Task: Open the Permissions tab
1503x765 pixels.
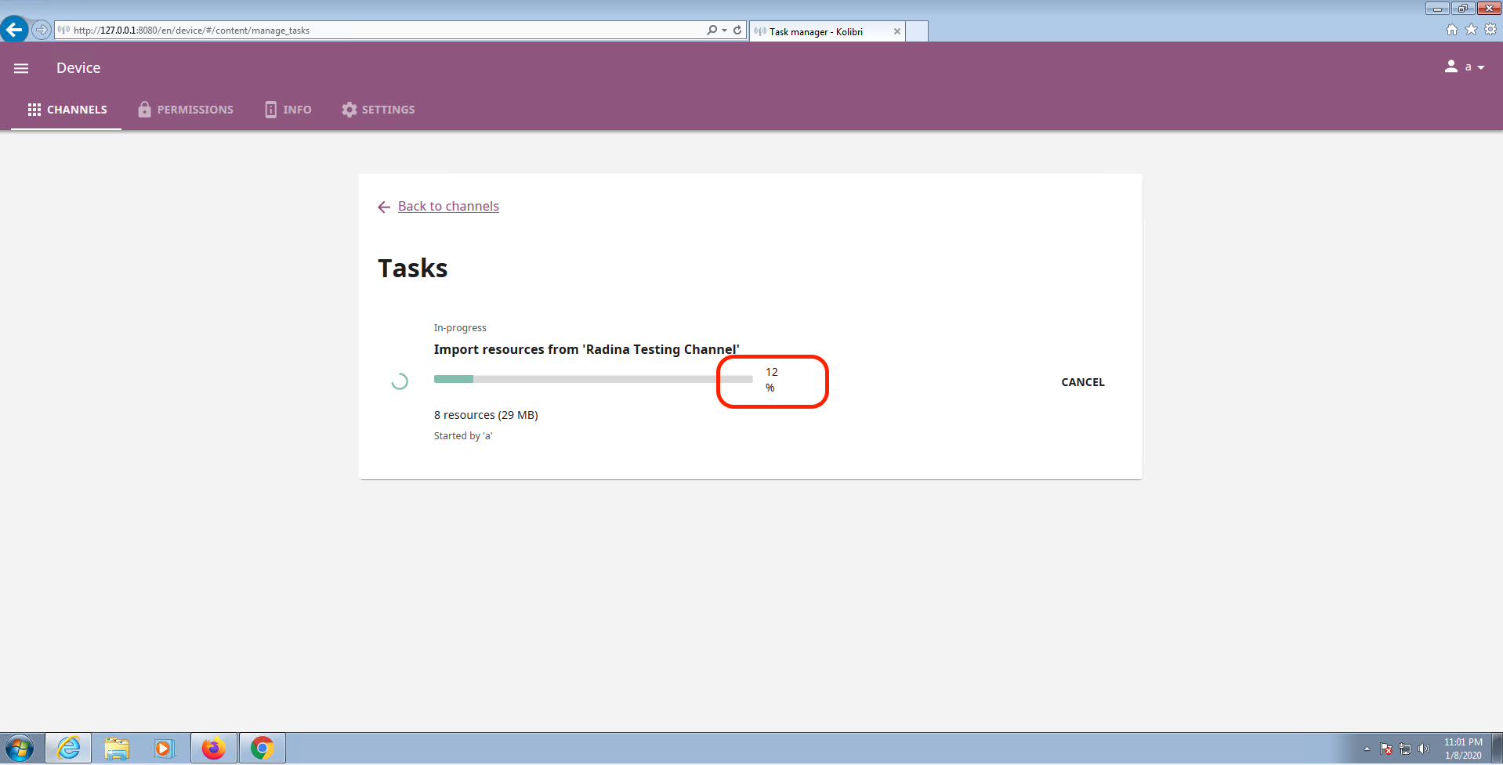Action: pyautogui.click(x=186, y=110)
